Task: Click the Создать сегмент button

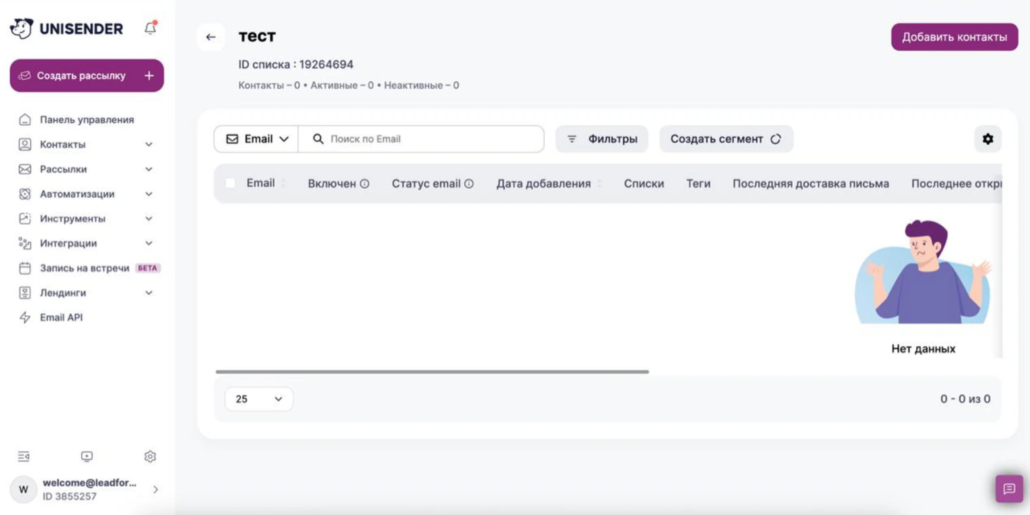Action: point(726,139)
